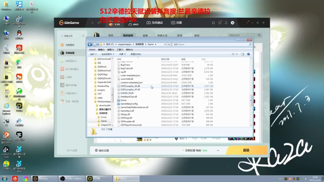The width and height of the screenshot is (324, 182).
Task: Select ShadowPlay folder in tree
Action: (x=103, y=86)
